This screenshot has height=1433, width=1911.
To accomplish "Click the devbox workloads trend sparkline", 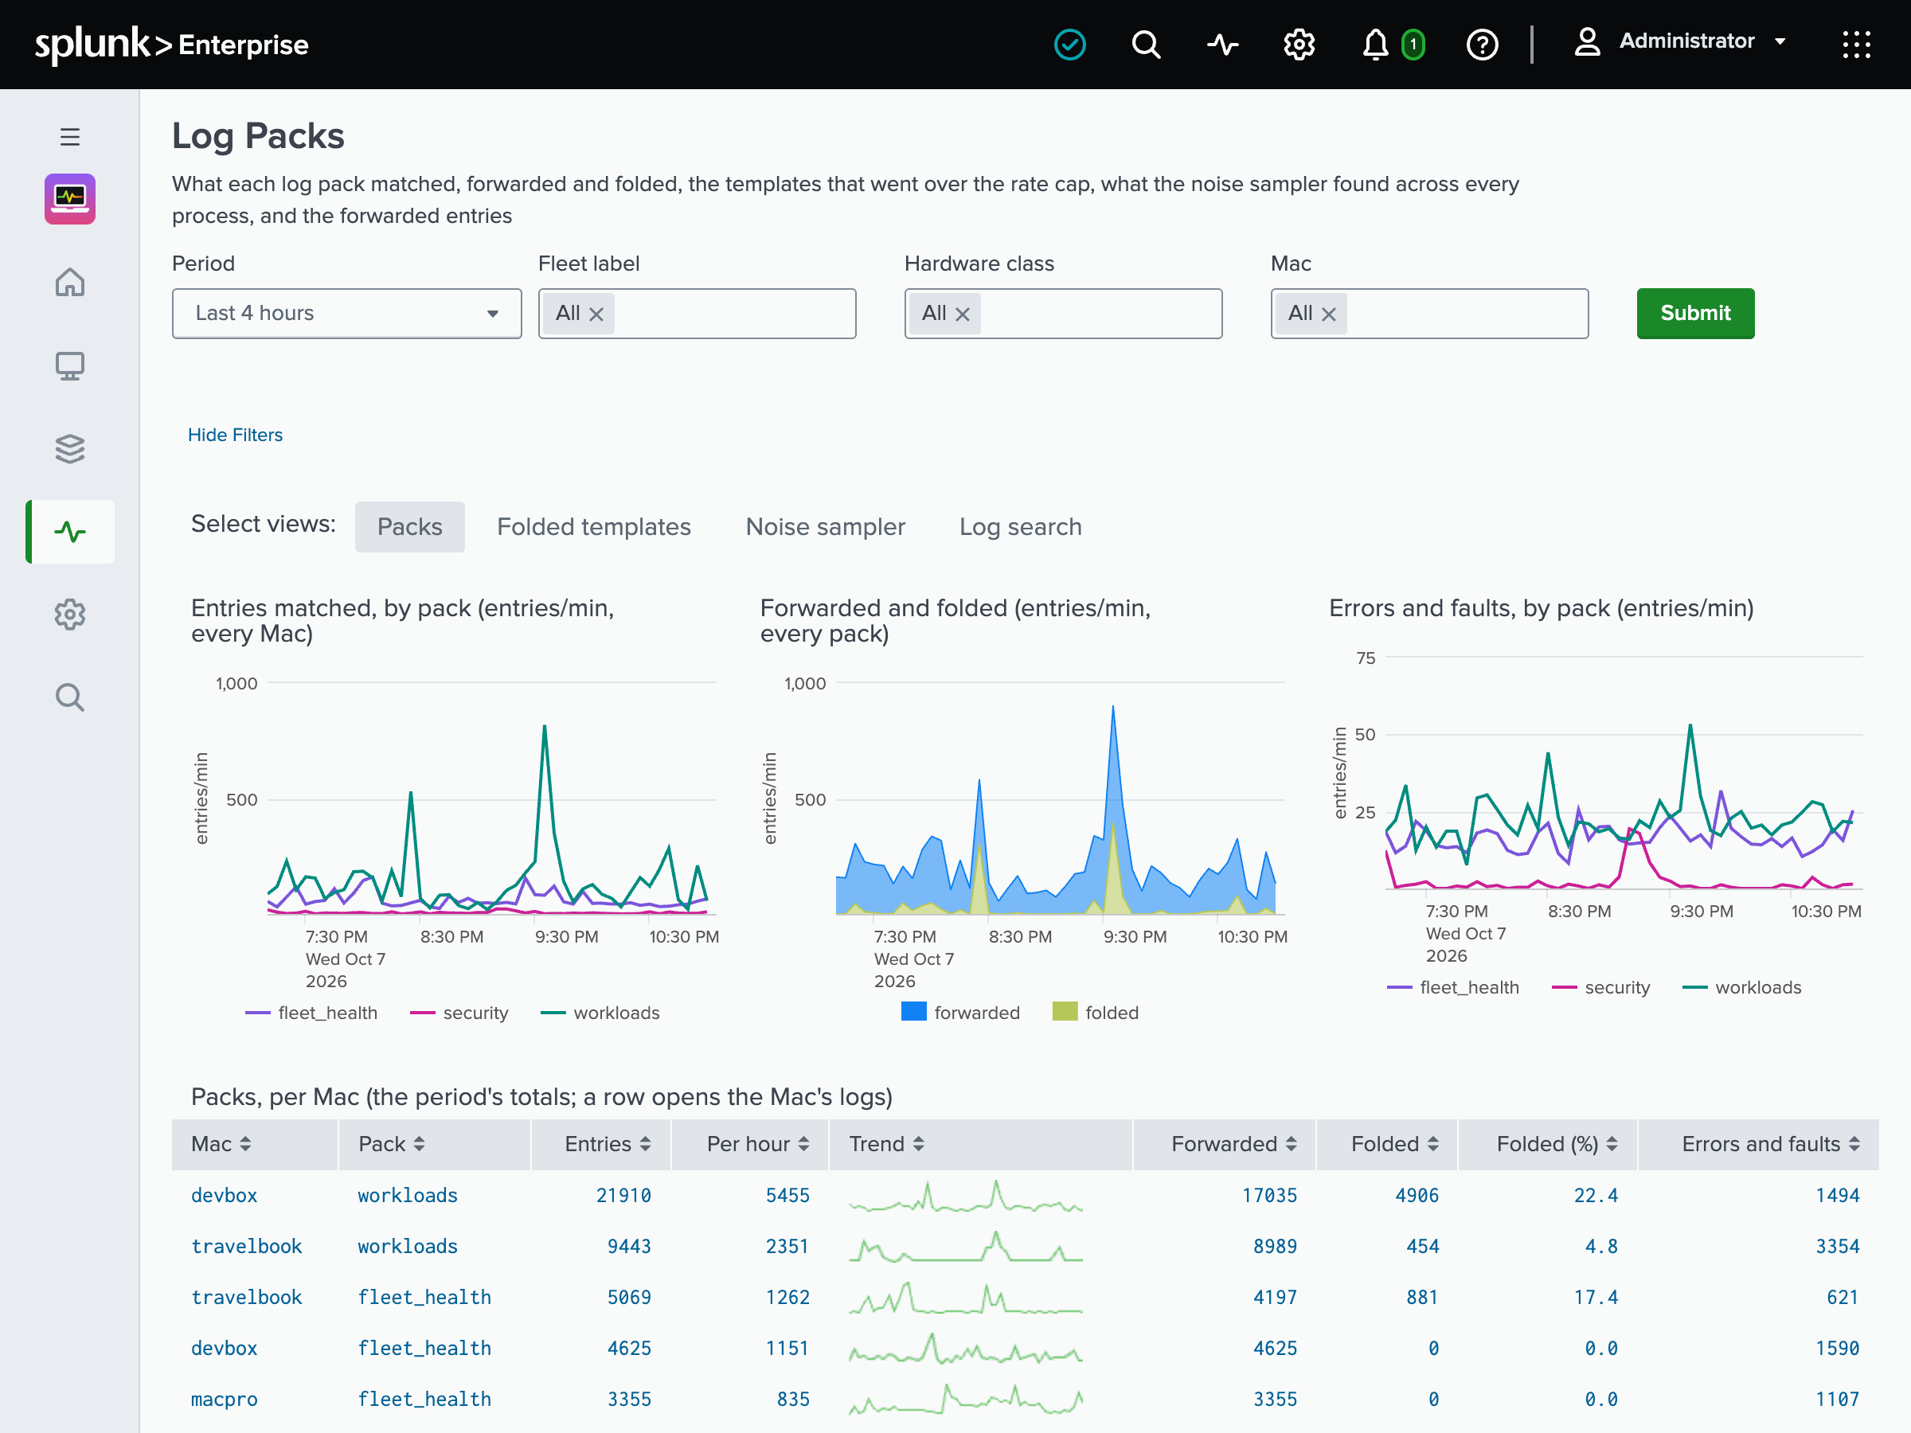I will tap(966, 1196).
